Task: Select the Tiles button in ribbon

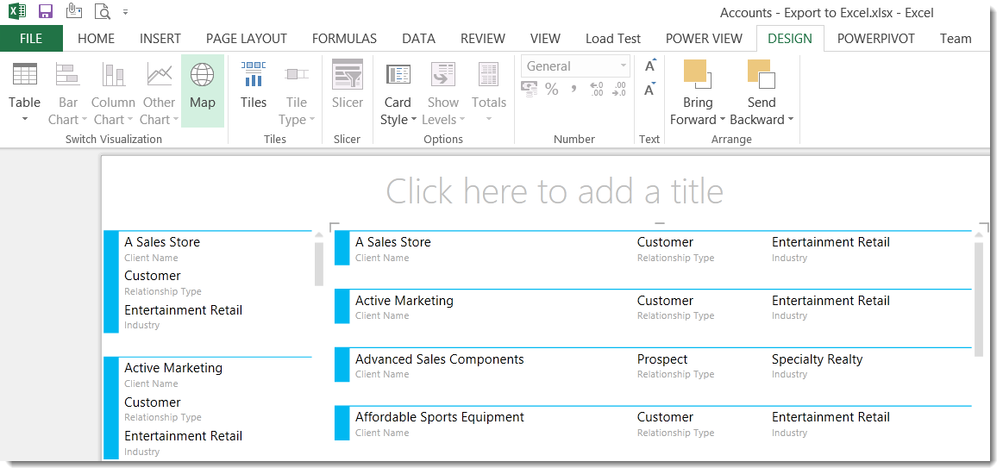Action: pos(253,86)
